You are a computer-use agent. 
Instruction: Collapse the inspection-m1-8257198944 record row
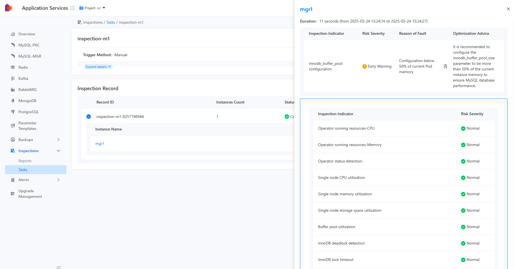89,116
